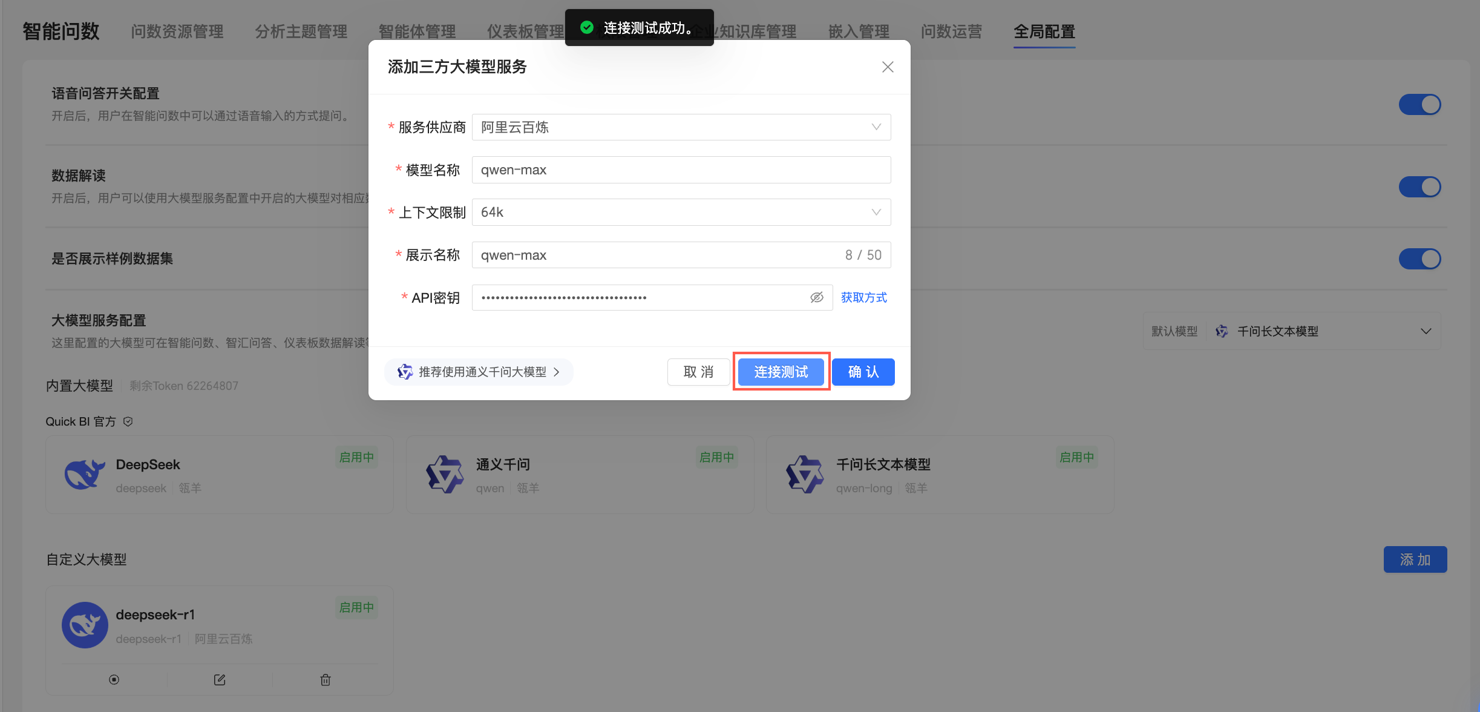Click the qwen-long model ID text

pyautogui.click(x=863, y=488)
